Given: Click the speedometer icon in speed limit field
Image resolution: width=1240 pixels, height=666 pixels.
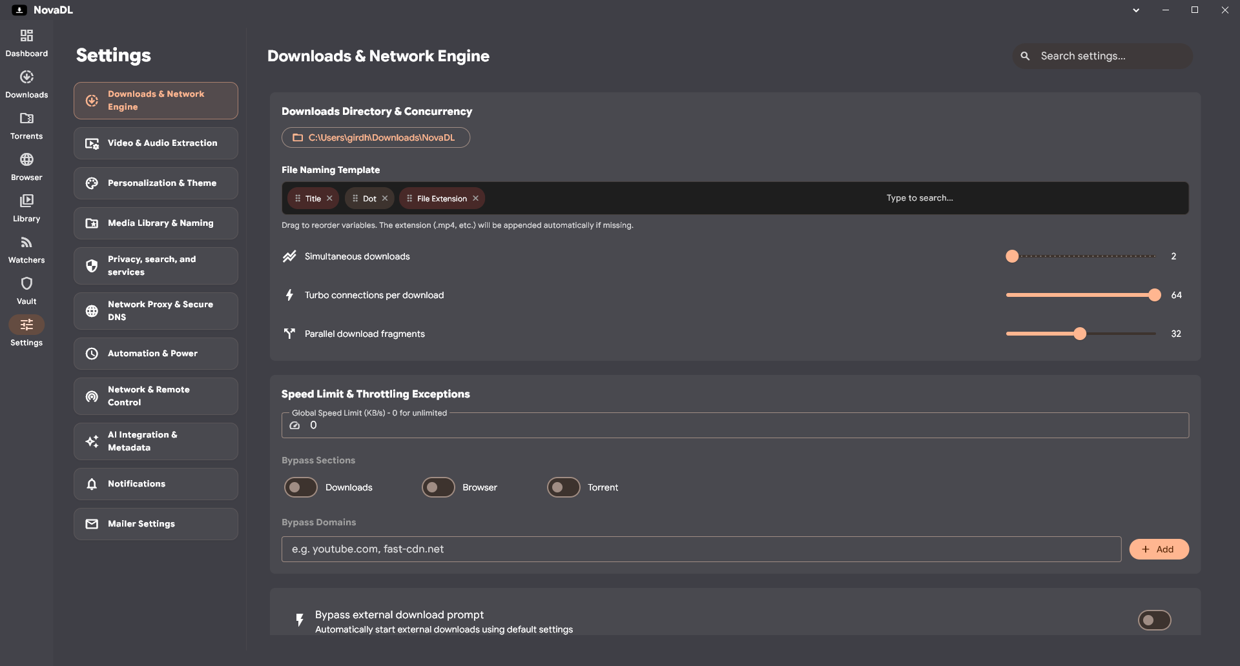Looking at the screenshot, I should (294, 425).
